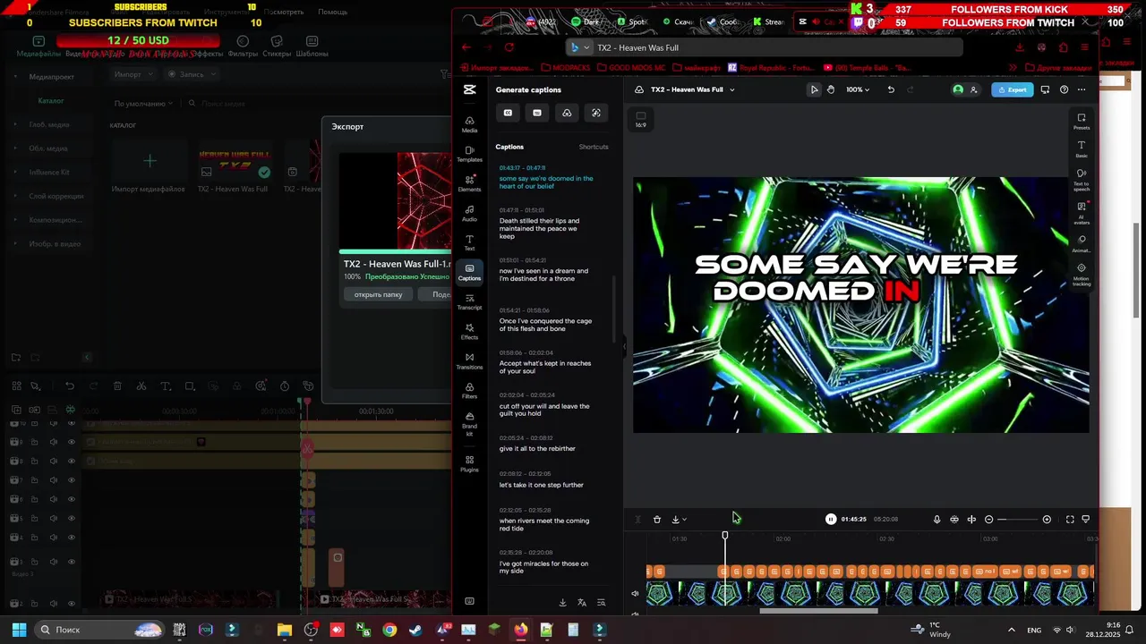The image size is (1146, 644).
Task: Hide Filmora track 9 with eye icon
Action: tap(72, 442)
